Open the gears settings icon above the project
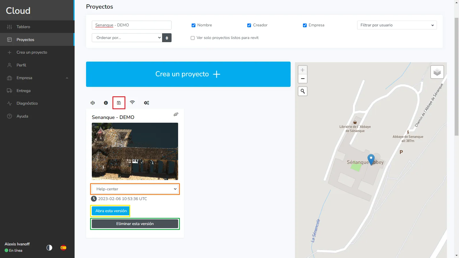The image size is (459, 258). [147, 103]
